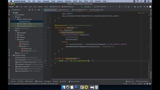
Task: Click the Select Opened File target icon
Action: pos(29,10)
